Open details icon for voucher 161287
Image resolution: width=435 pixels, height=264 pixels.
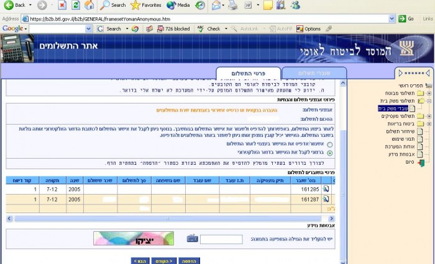[326, 200]
